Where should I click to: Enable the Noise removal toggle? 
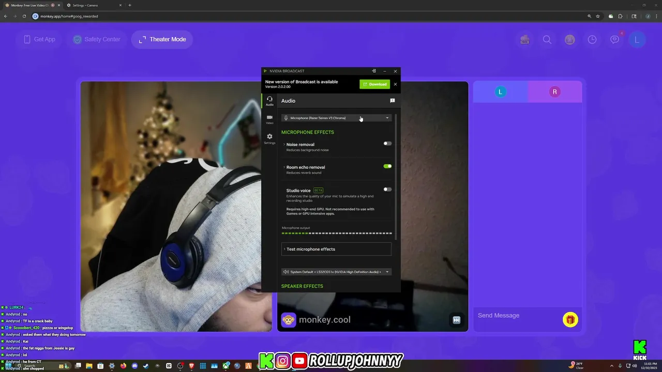point(387,144)
